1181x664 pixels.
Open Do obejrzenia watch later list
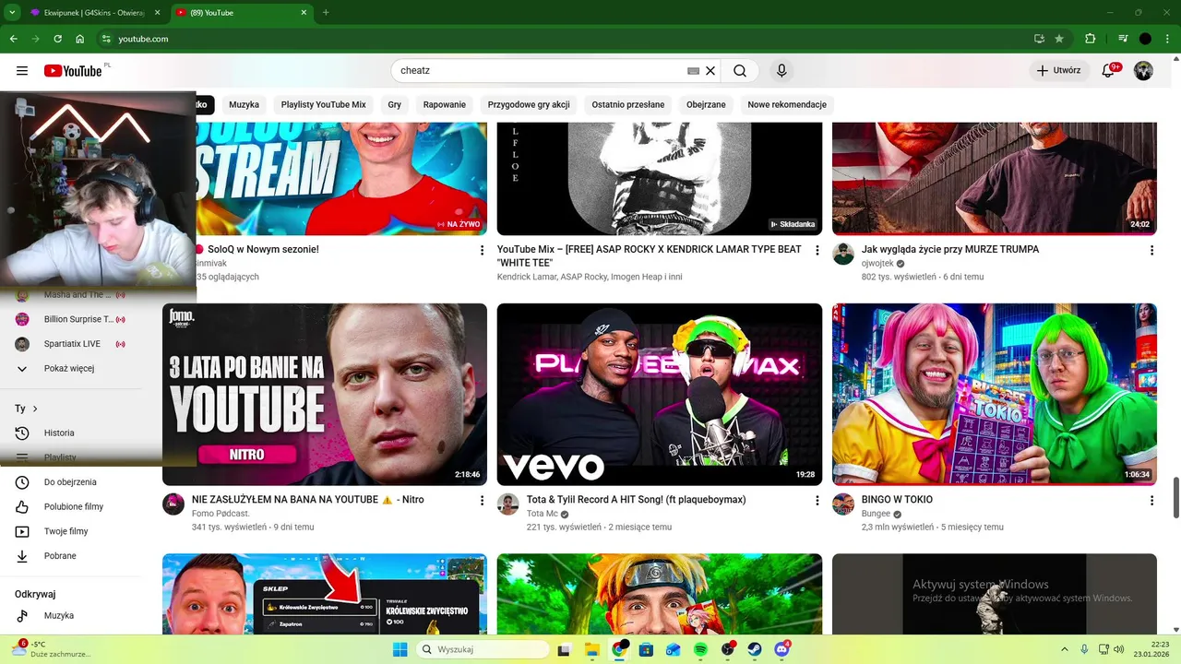[71, 481]
